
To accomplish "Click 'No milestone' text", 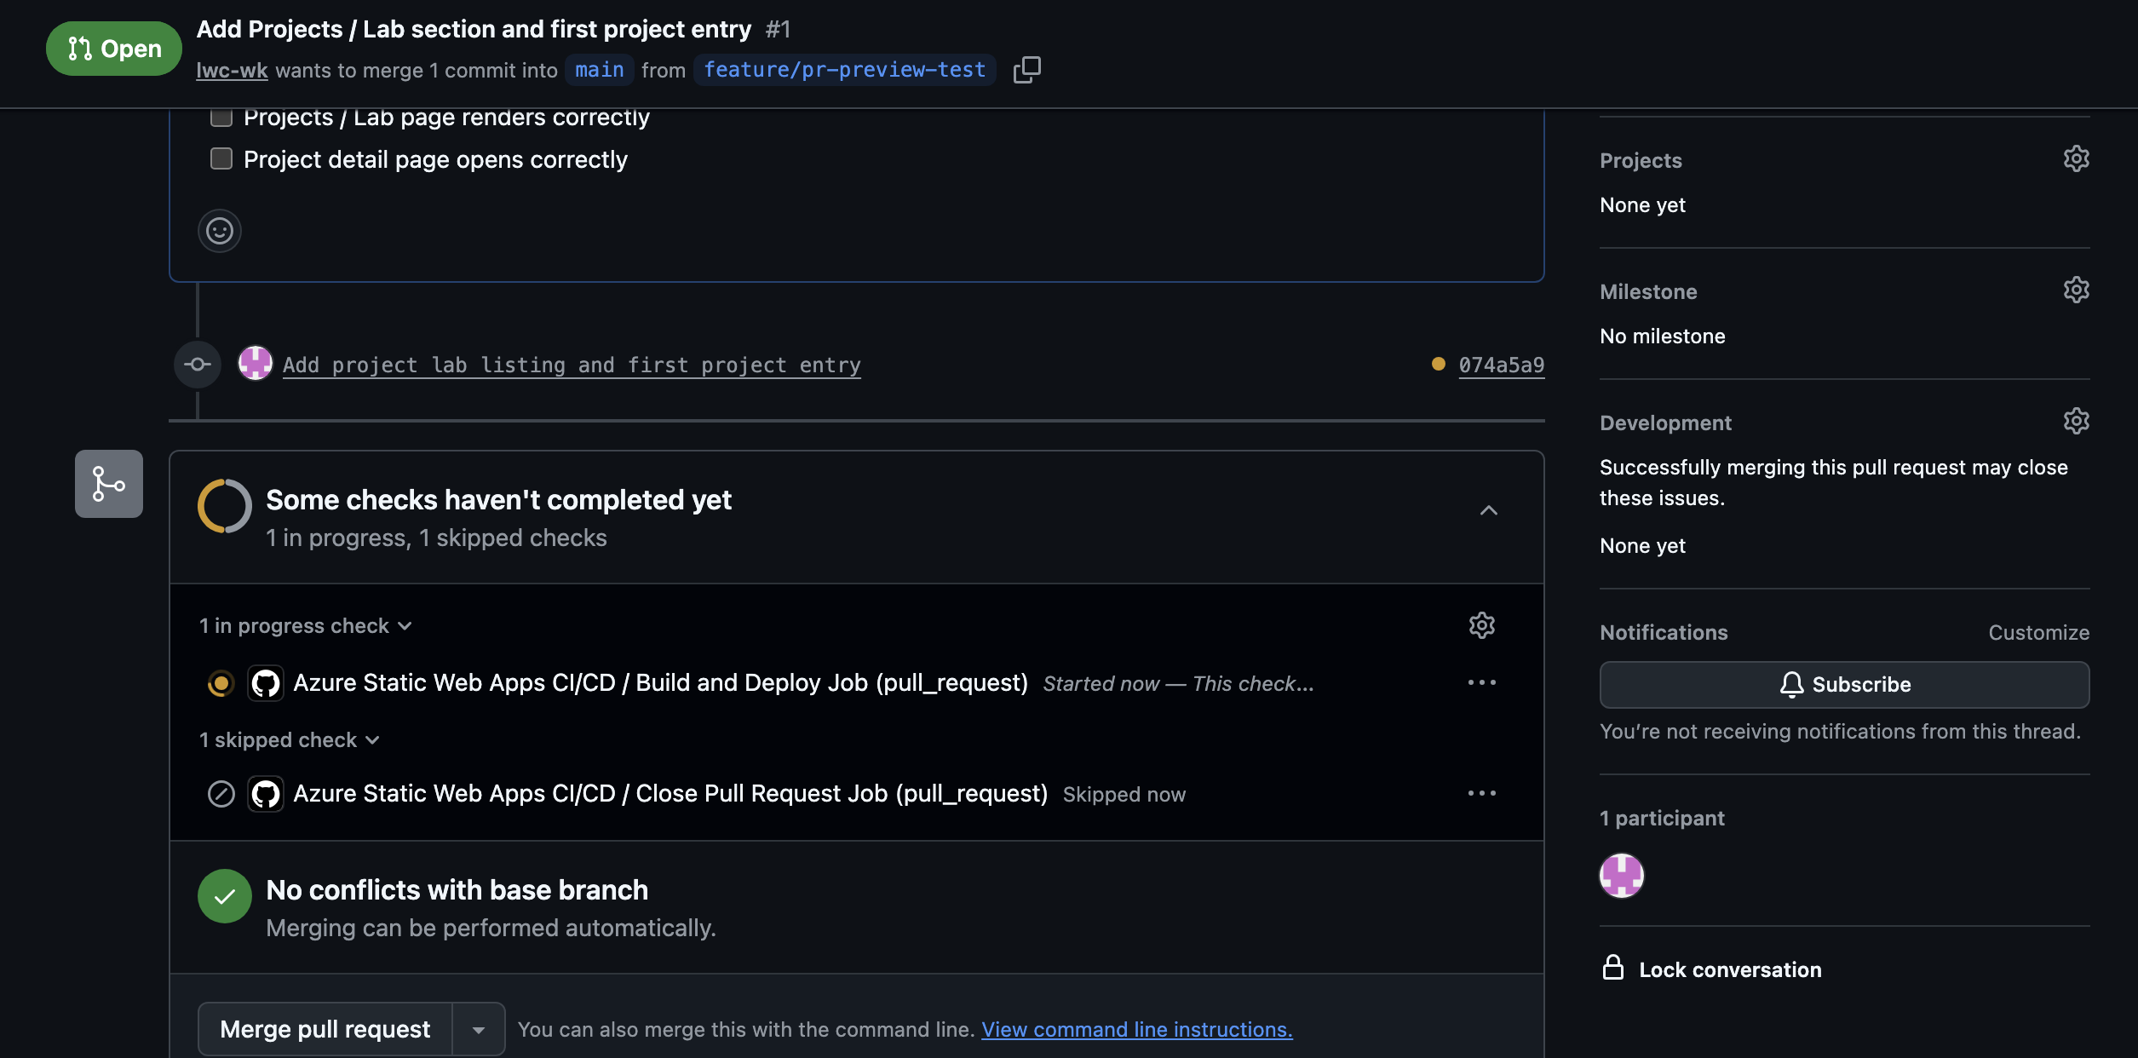I will [1662, 336].
